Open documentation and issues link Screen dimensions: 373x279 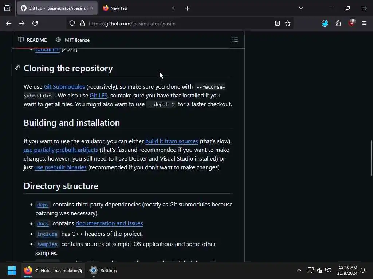pos(109,223)
